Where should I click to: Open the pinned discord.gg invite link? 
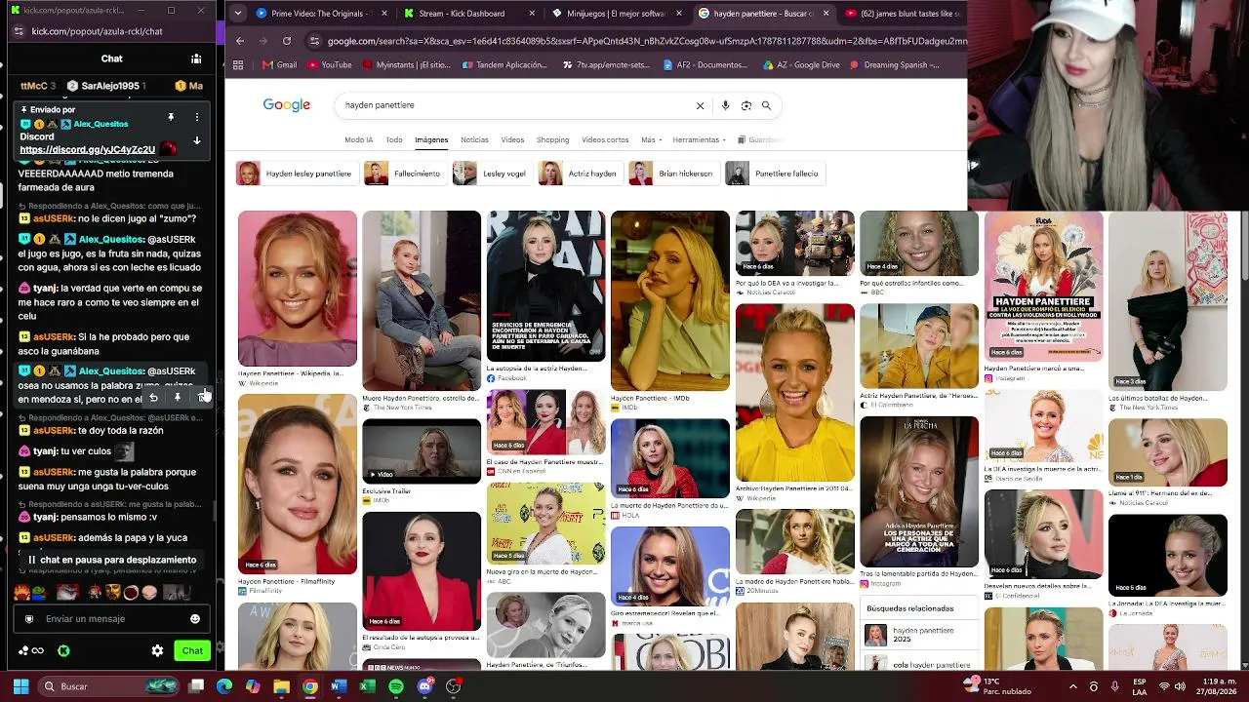point(87,149)
